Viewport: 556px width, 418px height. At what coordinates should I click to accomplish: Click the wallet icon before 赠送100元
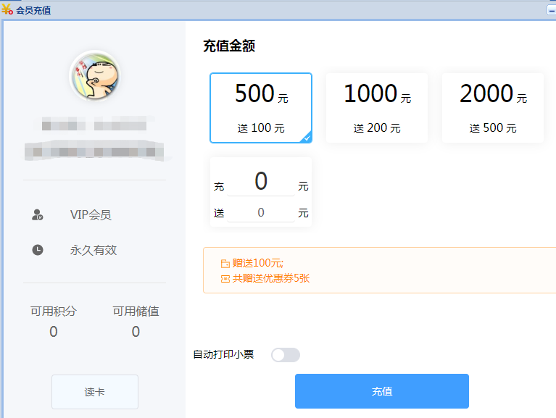coord(225,264)
